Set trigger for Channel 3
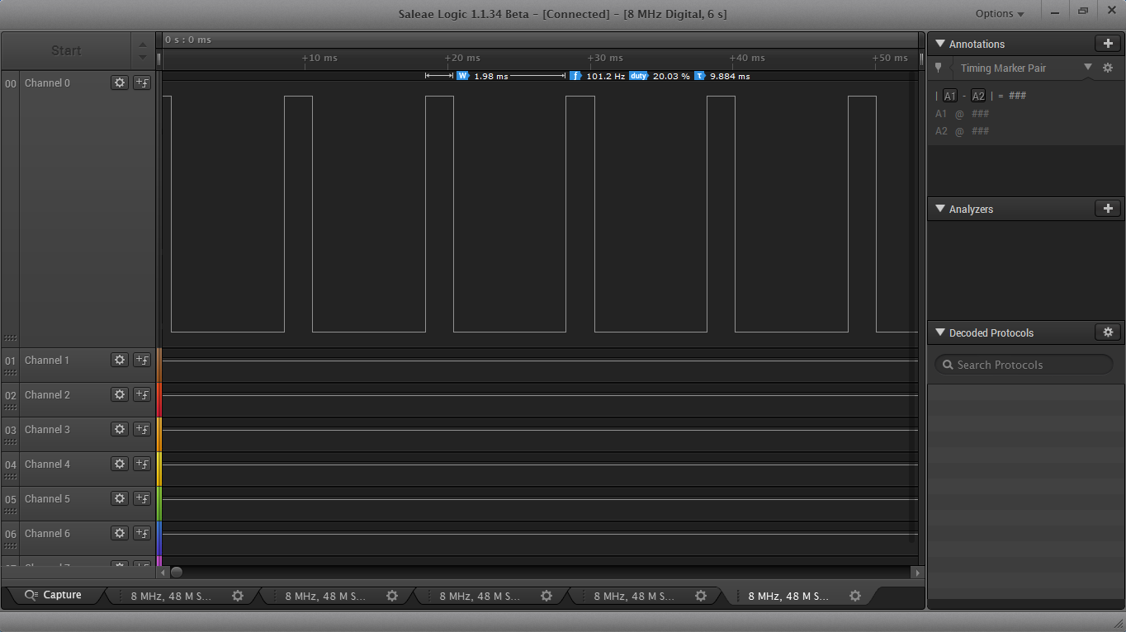The width and height of the screenshot is (1126, 632). coord(142,429)
